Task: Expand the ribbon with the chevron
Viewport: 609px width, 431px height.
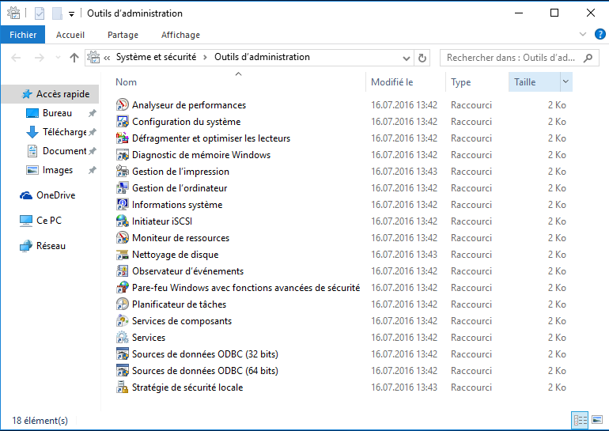Action: pyautogui.click(x=583, y=34)
